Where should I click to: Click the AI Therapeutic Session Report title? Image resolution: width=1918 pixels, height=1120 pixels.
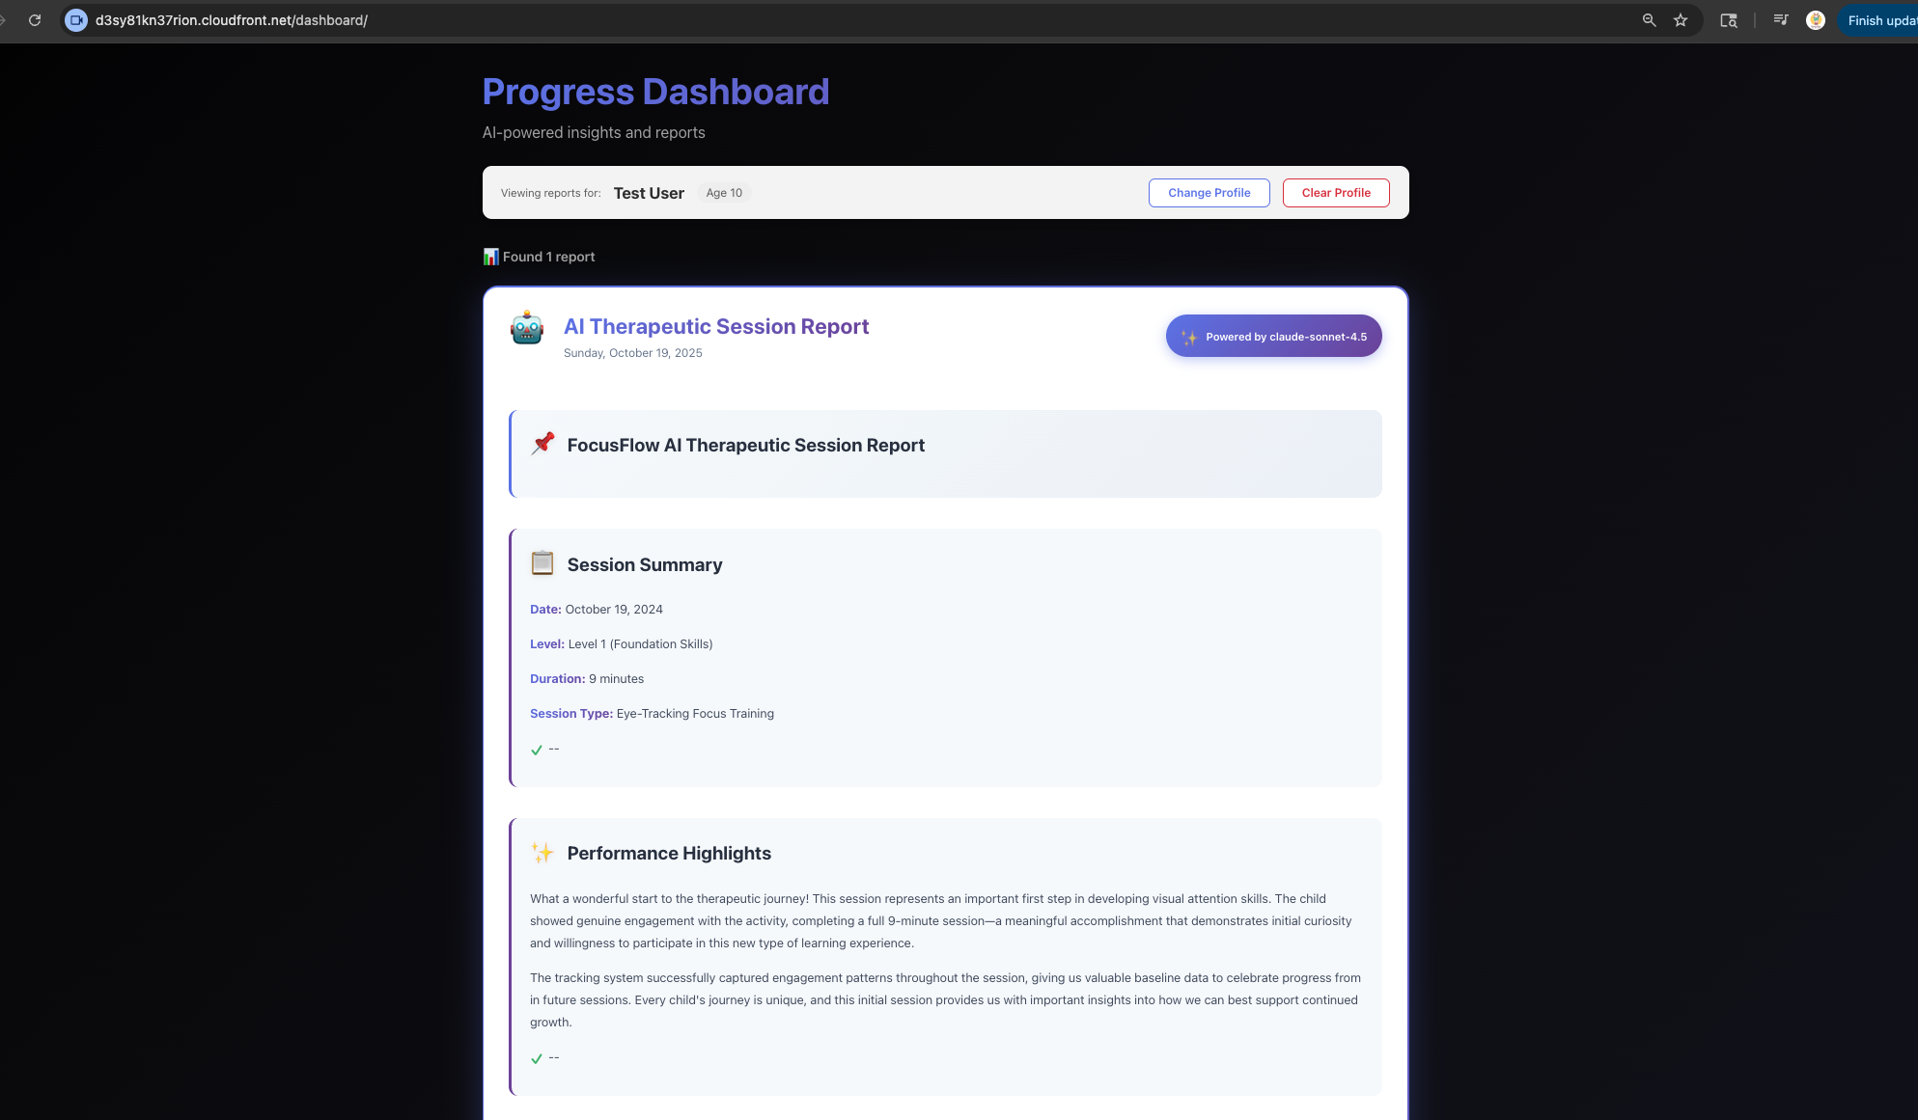715,327
